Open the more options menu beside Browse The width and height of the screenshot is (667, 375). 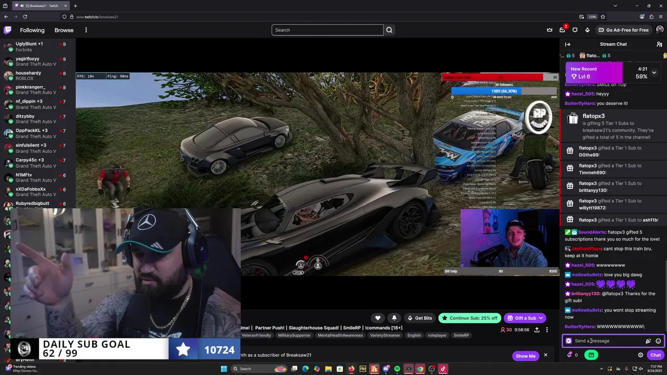(86, 30)
